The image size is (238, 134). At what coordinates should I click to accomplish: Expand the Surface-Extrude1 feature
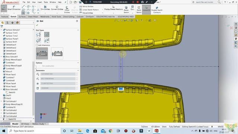click(1, 30)
